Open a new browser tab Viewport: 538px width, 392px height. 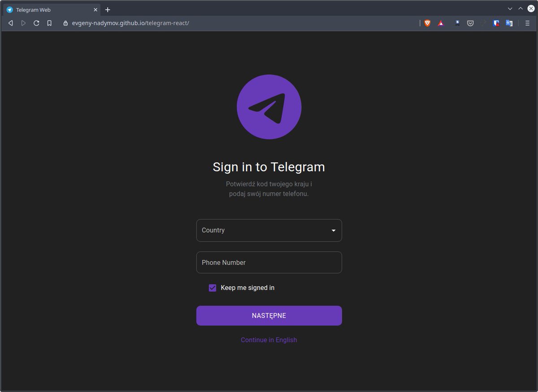point(108,9)
